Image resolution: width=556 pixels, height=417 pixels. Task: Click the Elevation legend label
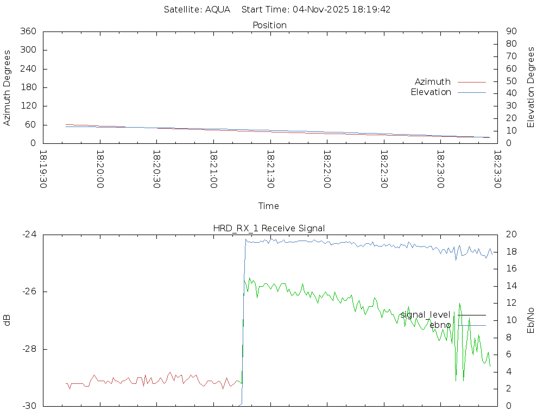[x=431, y=92]
